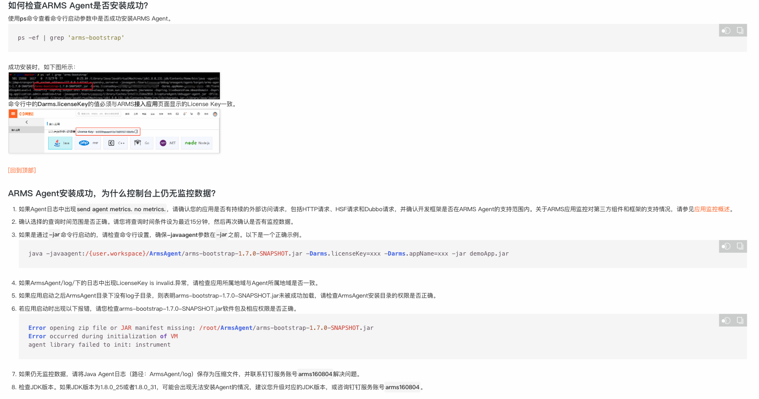Click the heading ARMS Agent安装成功，为什么控制台上仍无监控数据?
This screenshot has width=759, height=399.
112,193
